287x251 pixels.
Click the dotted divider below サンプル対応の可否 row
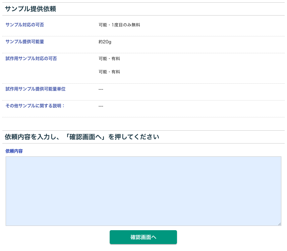click(x=143, y=36)
